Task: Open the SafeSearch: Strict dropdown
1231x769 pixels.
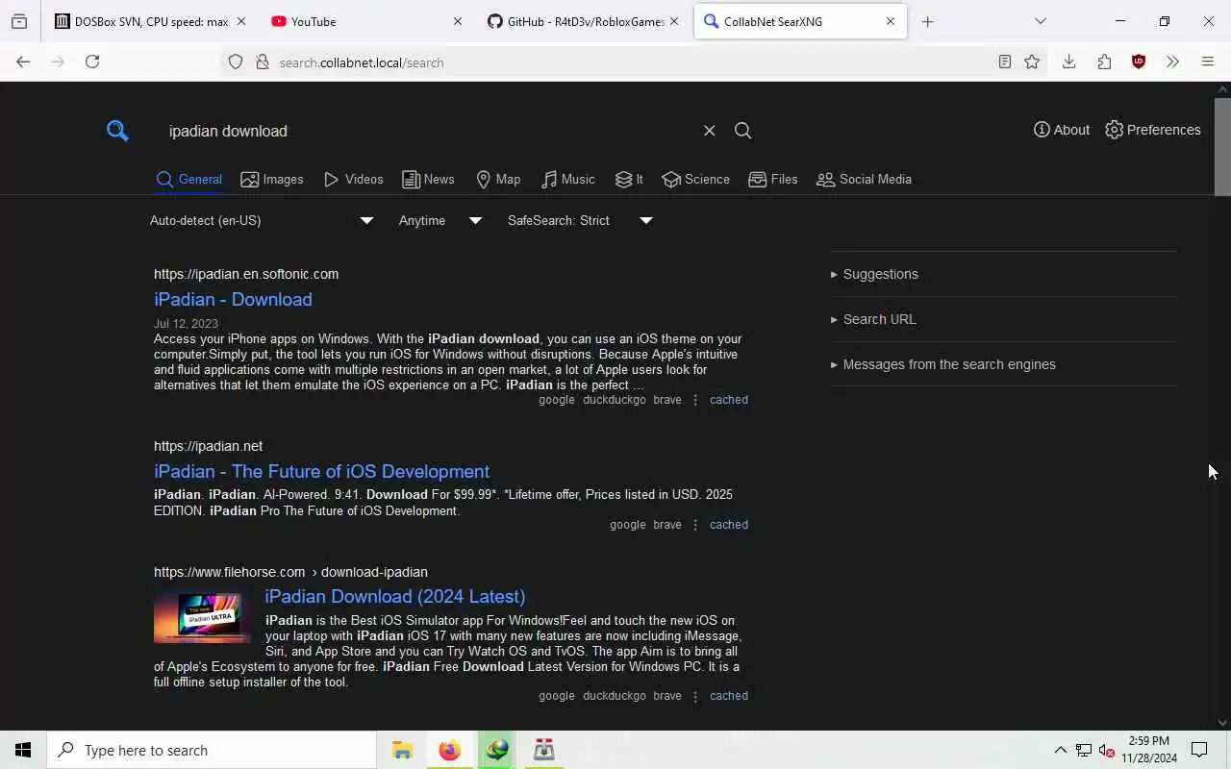Action: [x=581, y=220]
